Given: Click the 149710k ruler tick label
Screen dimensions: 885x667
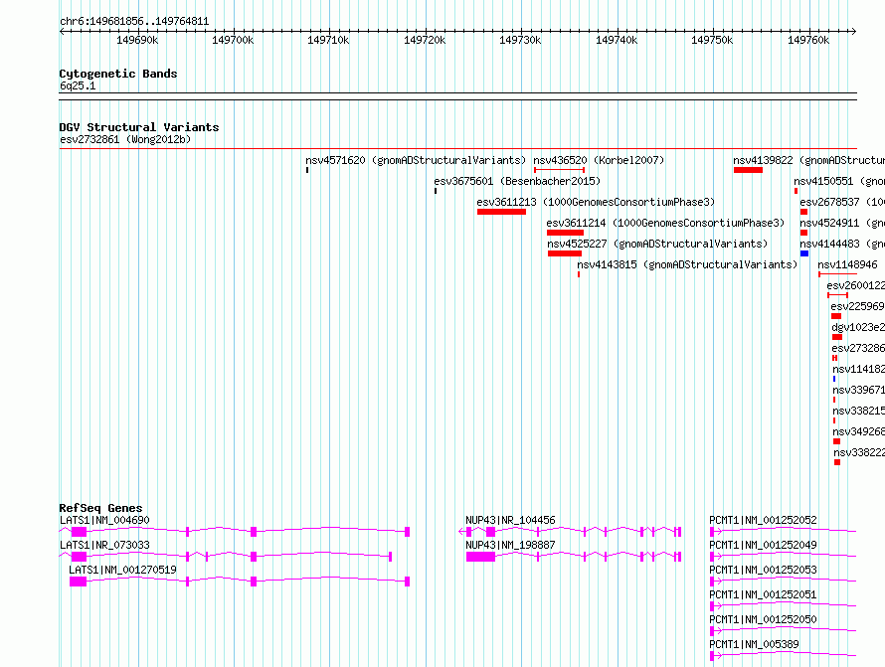Looking at the screenshot, I should pos(328,40).
